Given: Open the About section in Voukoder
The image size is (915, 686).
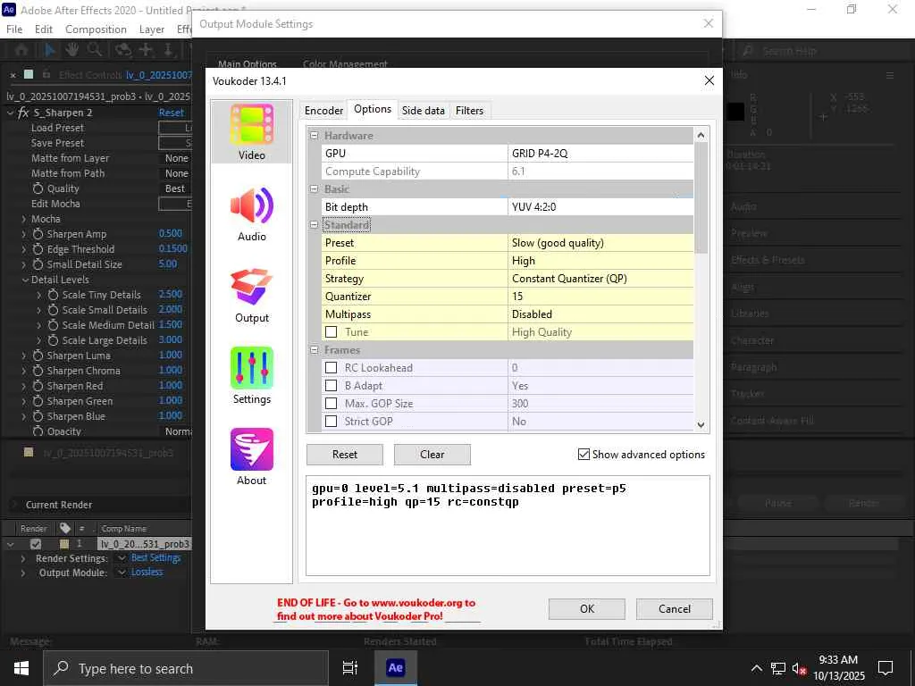Looking at the screenshot, I should 251,457.
